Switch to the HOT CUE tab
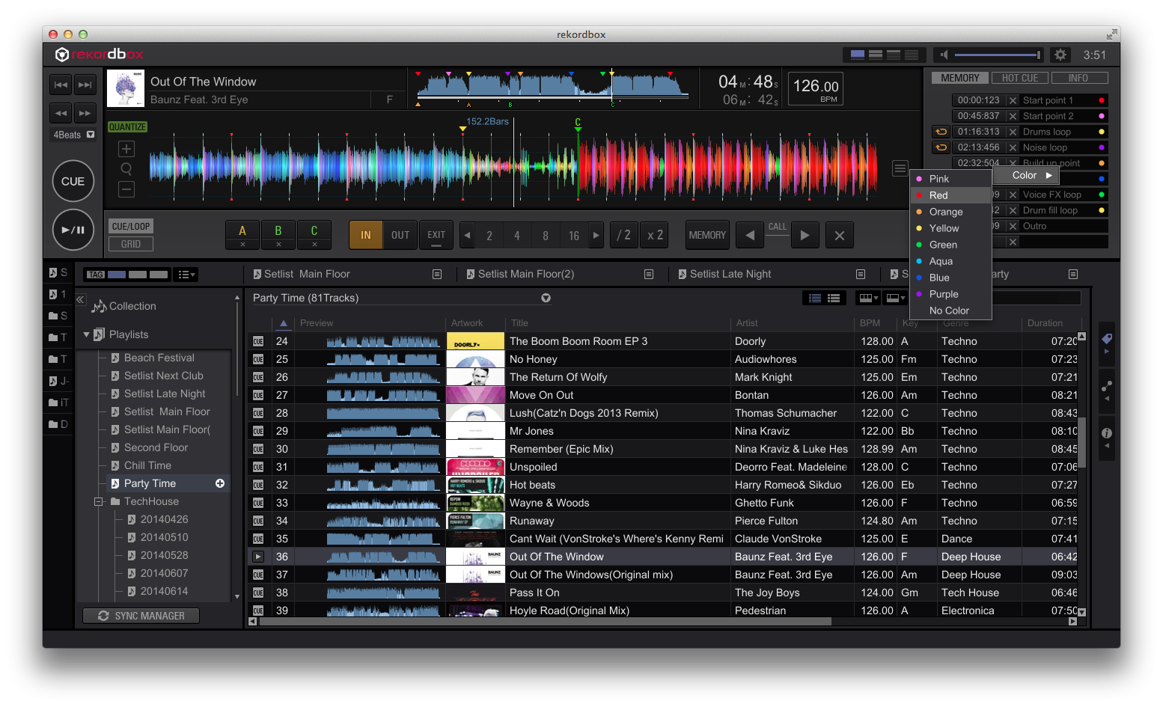Image resolution: width=1163 pixels, height=707 pixels. 1019,78
